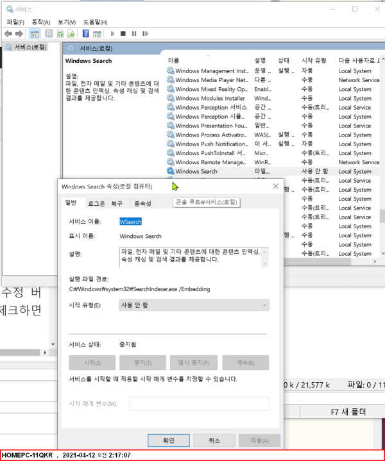Viewport: 385px width, 461px height.
Task: Close the Windows Search 속성 dialog
Action: point(276,186)
